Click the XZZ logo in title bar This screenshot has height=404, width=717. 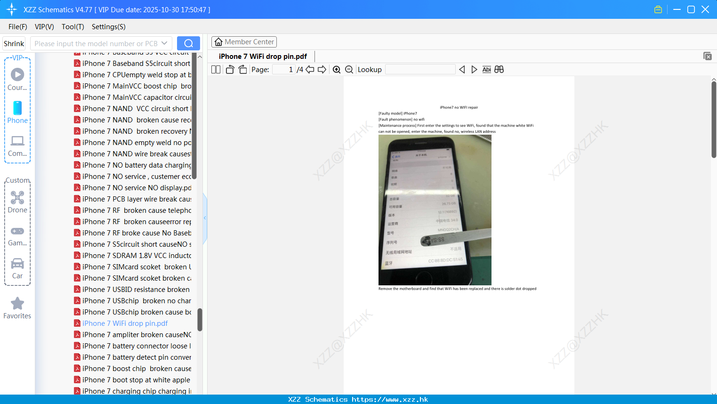click(12, 9)
